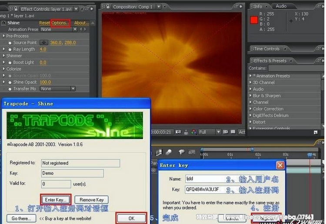Viewport: 326px width, 224px height.
Task: Expand the Colorize group
Action: tap(3, 69)
